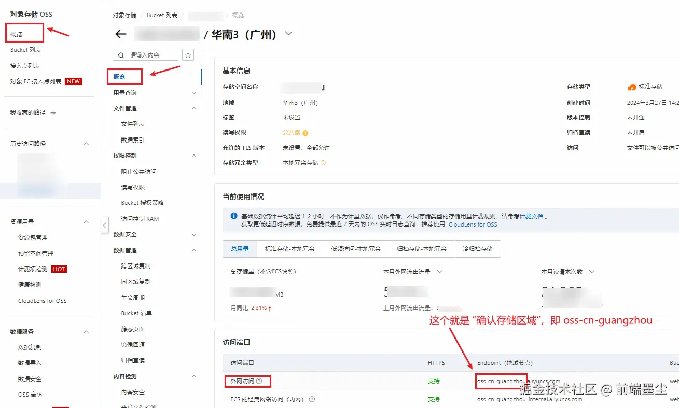
Task: Switch to the 标准存储-本地冗余 tab
Action: (x=290, y=249)
